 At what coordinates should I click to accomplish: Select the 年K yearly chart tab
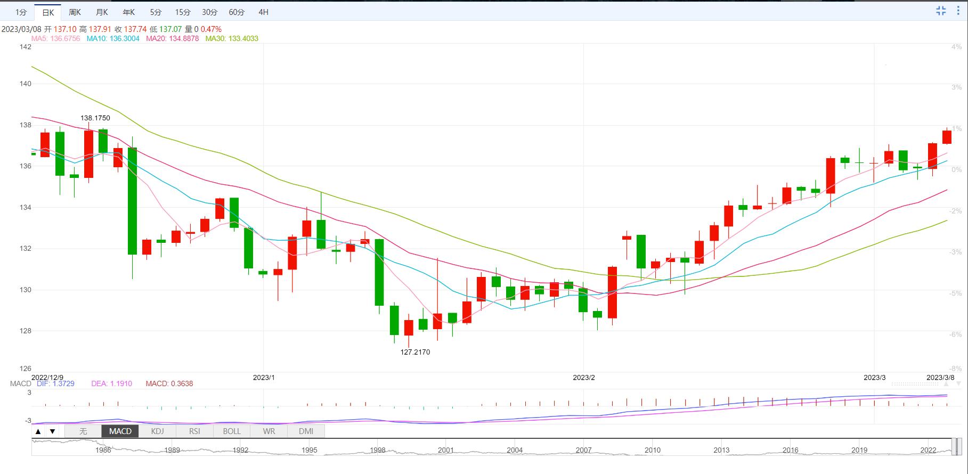(129, 12)
